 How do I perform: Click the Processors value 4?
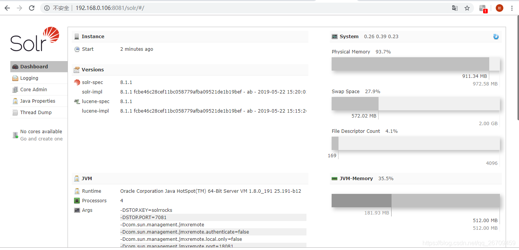(x=122, y=201)
